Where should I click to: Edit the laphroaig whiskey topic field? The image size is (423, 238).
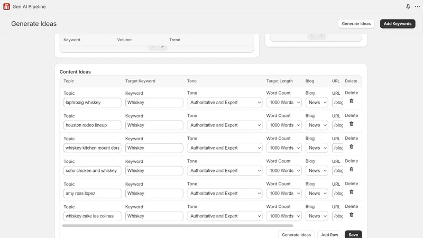point(92,103)
